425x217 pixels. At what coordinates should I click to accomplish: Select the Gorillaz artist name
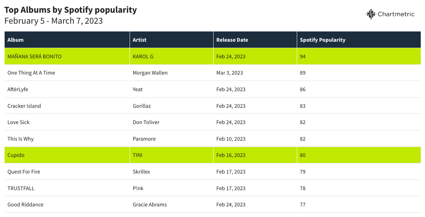pos(142,106)
